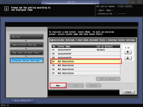The image size is (143, 107).
Task: Select row 02 testserver02
Action: pyautogui.click(x=86, y=54)
